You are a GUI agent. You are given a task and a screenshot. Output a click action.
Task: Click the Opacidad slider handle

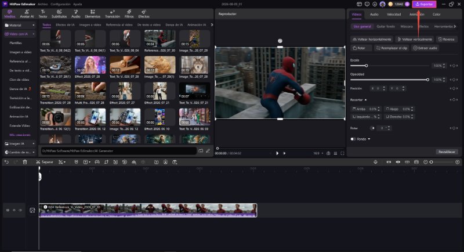(x=427, y=80)
